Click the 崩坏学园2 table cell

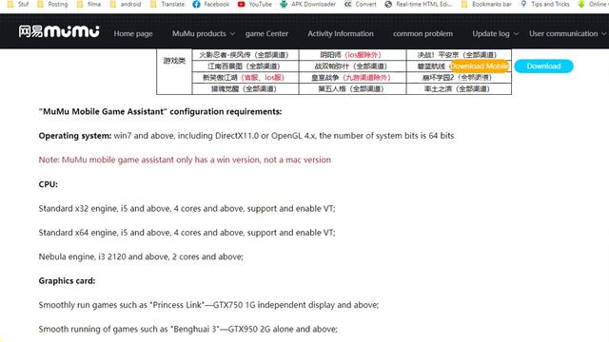(x=459, y=78)
